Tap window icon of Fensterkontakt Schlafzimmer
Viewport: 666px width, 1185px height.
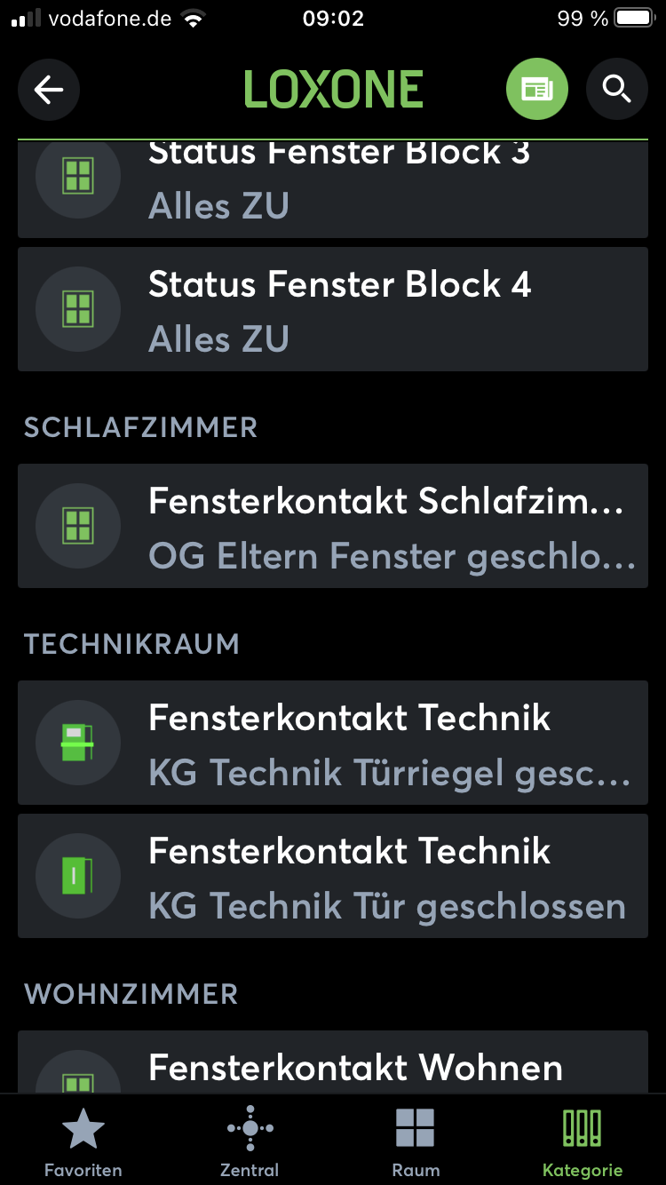tap(78, 526)
